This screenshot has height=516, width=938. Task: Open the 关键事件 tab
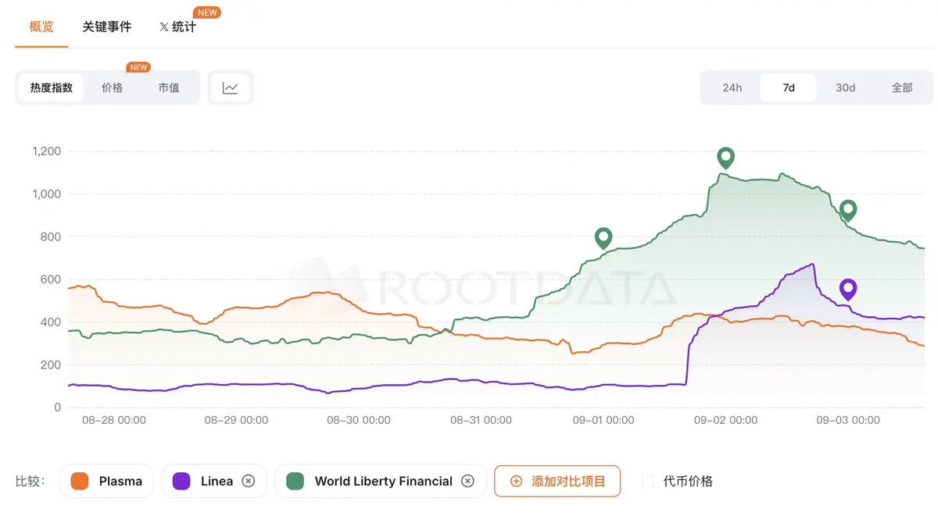[107, 27]
